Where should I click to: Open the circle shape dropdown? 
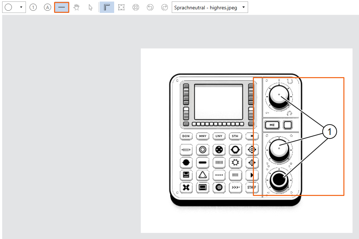(x=14, y=7)
